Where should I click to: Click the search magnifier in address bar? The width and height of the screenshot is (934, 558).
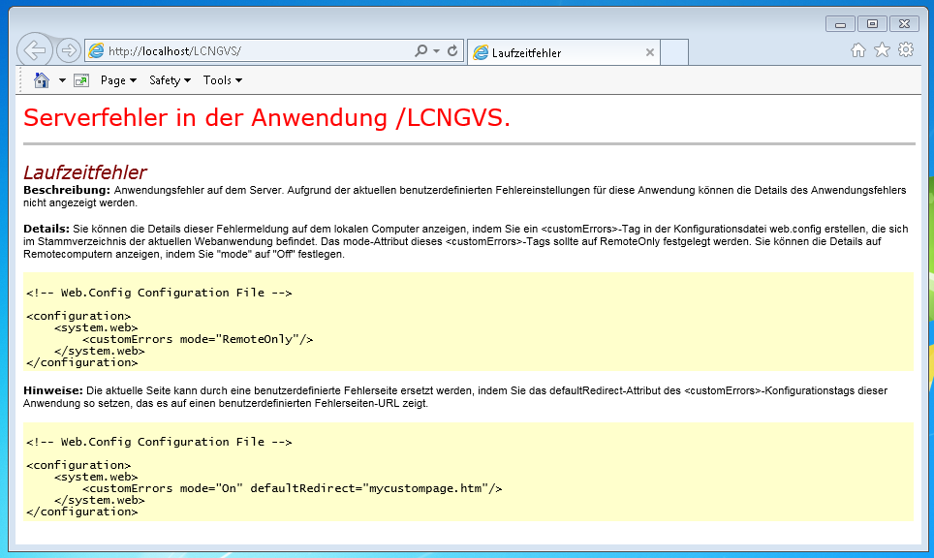[420, 51]
